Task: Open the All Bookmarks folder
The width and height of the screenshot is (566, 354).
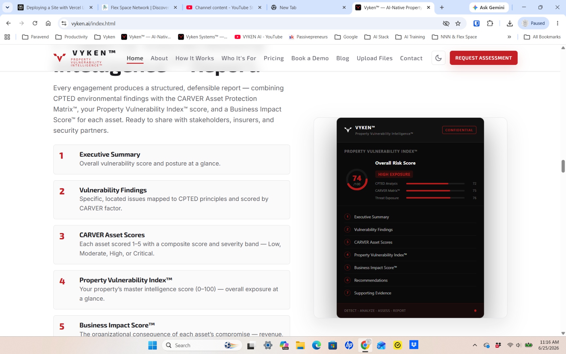Action: (x=542, y=37)
